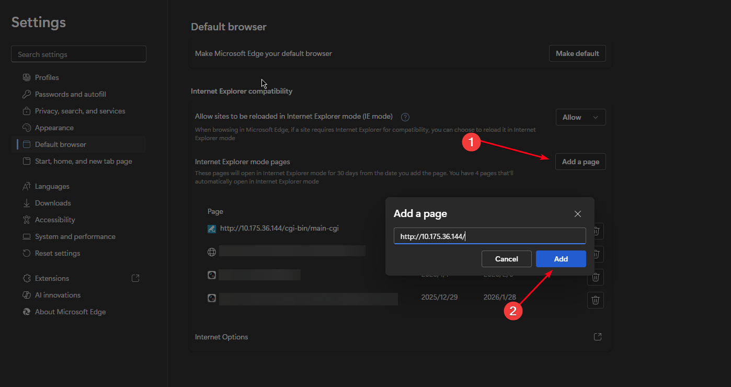Click the Appearance icon in sidebar
This screenshot has height=387, width=731.
click(27, 128)
